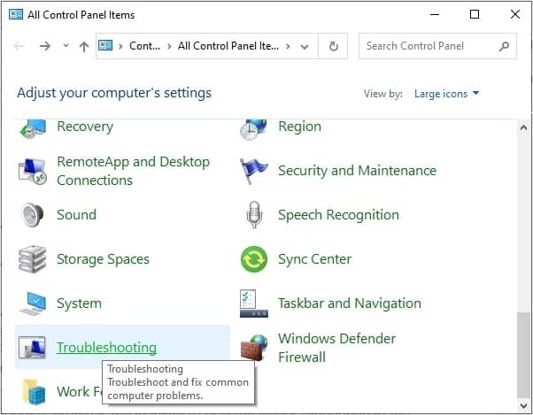Close the All Control Panel Items window
Screen dimensions: 533x415
515,14
